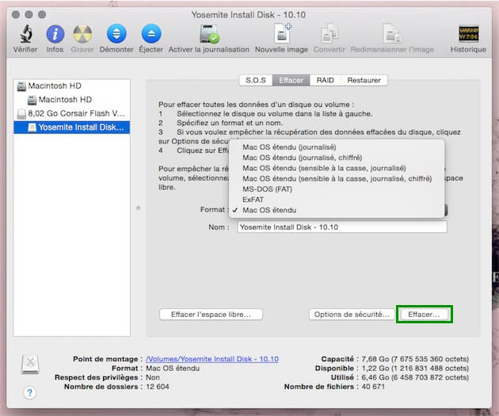Click the Démonter toolbar icon
The height and width of the screenshot is (416, 499).
[x=116, y=34]
